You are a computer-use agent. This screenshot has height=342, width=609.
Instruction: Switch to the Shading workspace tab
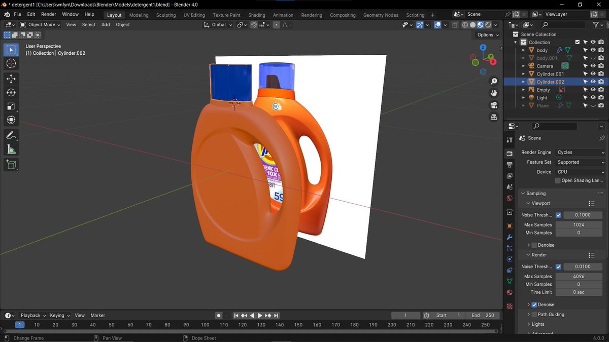coord(256,15)
